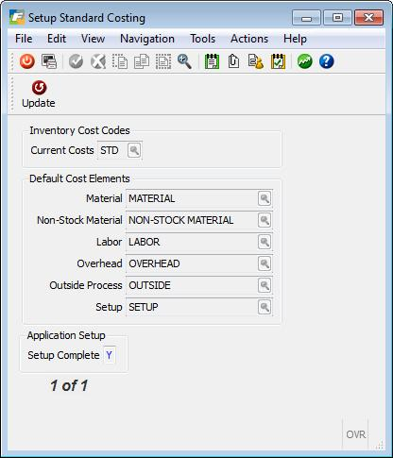393x458 pixels.
Task: Open lookup for Labor cost element
Action: pyautogui.click(x=265, y=242)
